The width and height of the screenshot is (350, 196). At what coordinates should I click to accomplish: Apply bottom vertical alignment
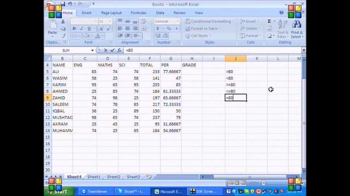pyautogui.click(x=135, y=21)
